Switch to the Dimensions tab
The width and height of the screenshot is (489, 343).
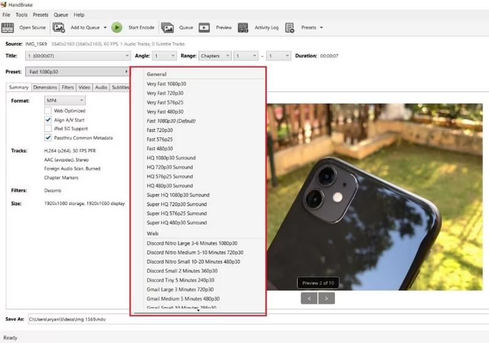tap(45, 87)
